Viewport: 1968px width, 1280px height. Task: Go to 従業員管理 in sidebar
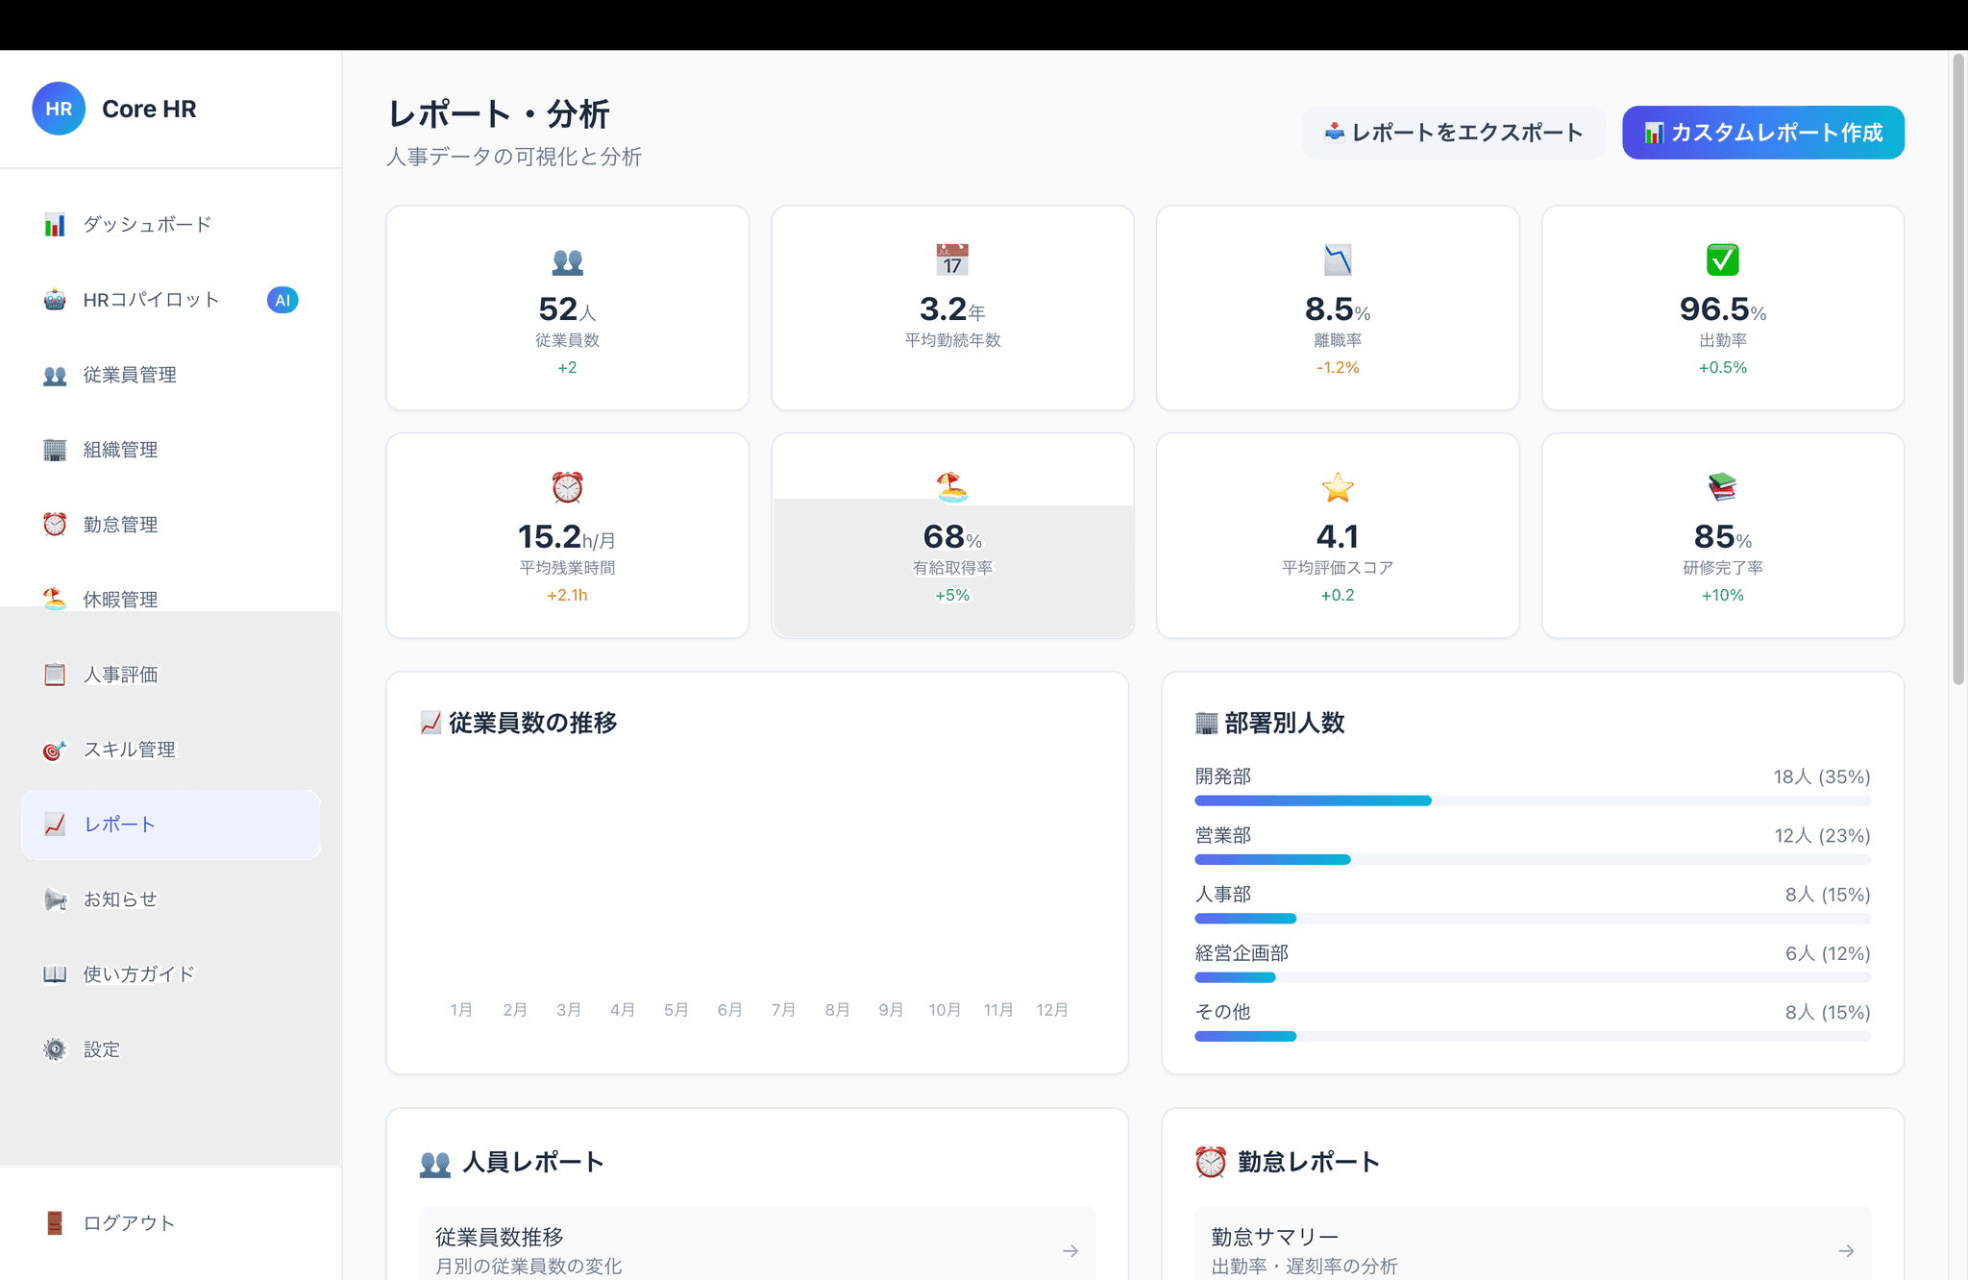[130, 375]
